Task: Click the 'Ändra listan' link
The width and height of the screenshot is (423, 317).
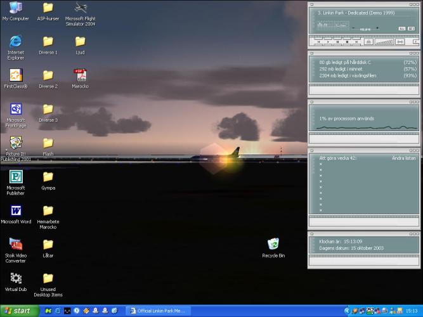Action: (403, 157)
